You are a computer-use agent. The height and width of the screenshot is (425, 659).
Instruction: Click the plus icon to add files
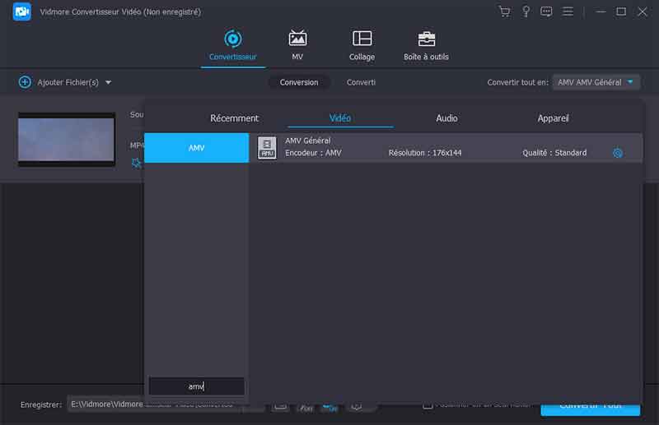25,82
